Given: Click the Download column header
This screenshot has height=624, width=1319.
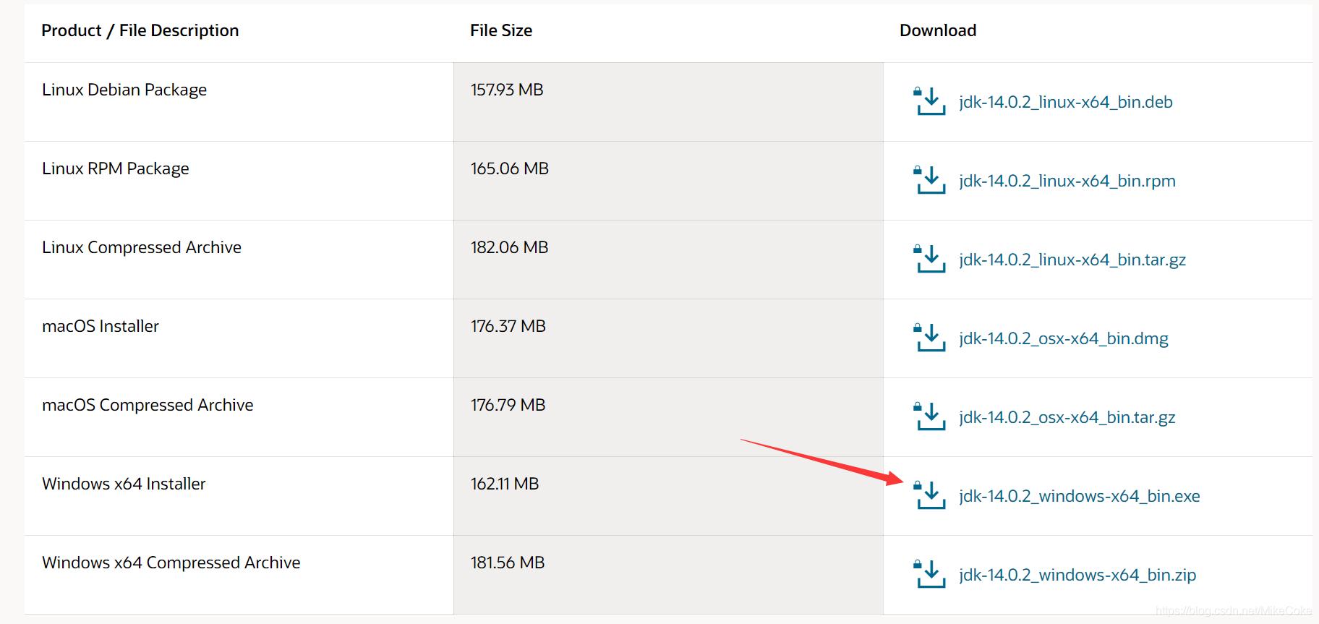Looking at the screenshot, I should (937, 30).
